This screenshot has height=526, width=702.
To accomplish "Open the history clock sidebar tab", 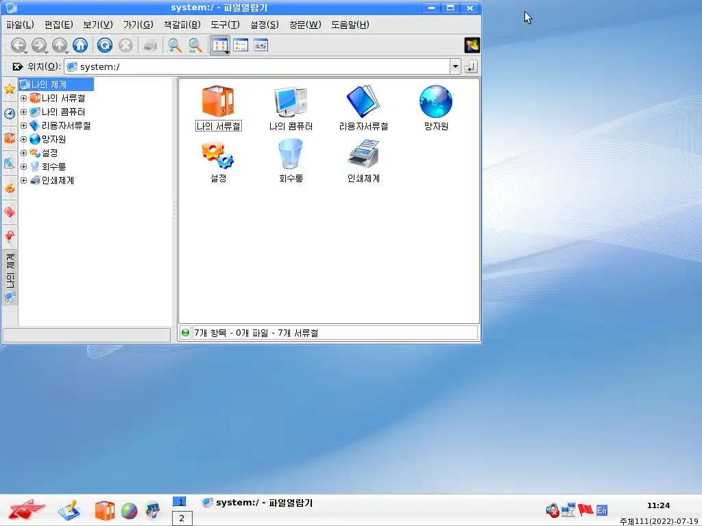I will [x=10, y=114].
